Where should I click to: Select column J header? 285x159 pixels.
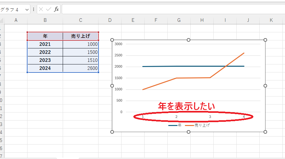[248, 20]
